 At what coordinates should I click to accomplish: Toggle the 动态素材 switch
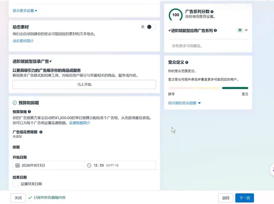[151, 27]
